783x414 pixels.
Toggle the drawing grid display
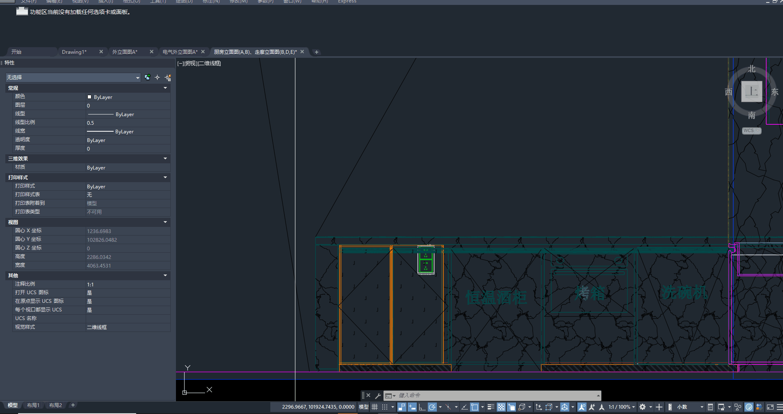(374, 407)
